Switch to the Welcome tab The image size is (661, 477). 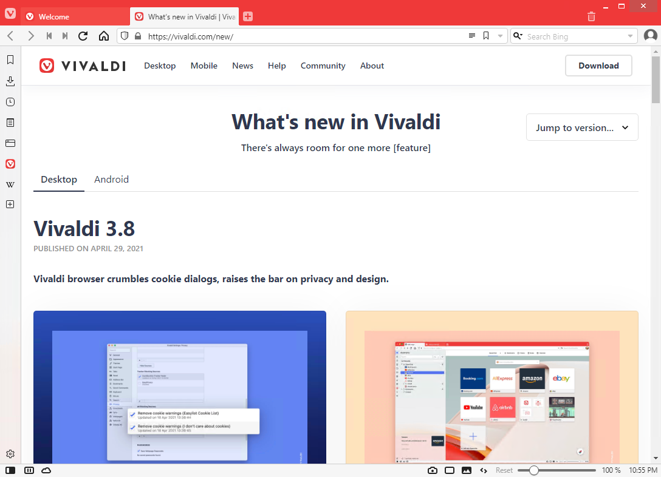tap(75, 16)
